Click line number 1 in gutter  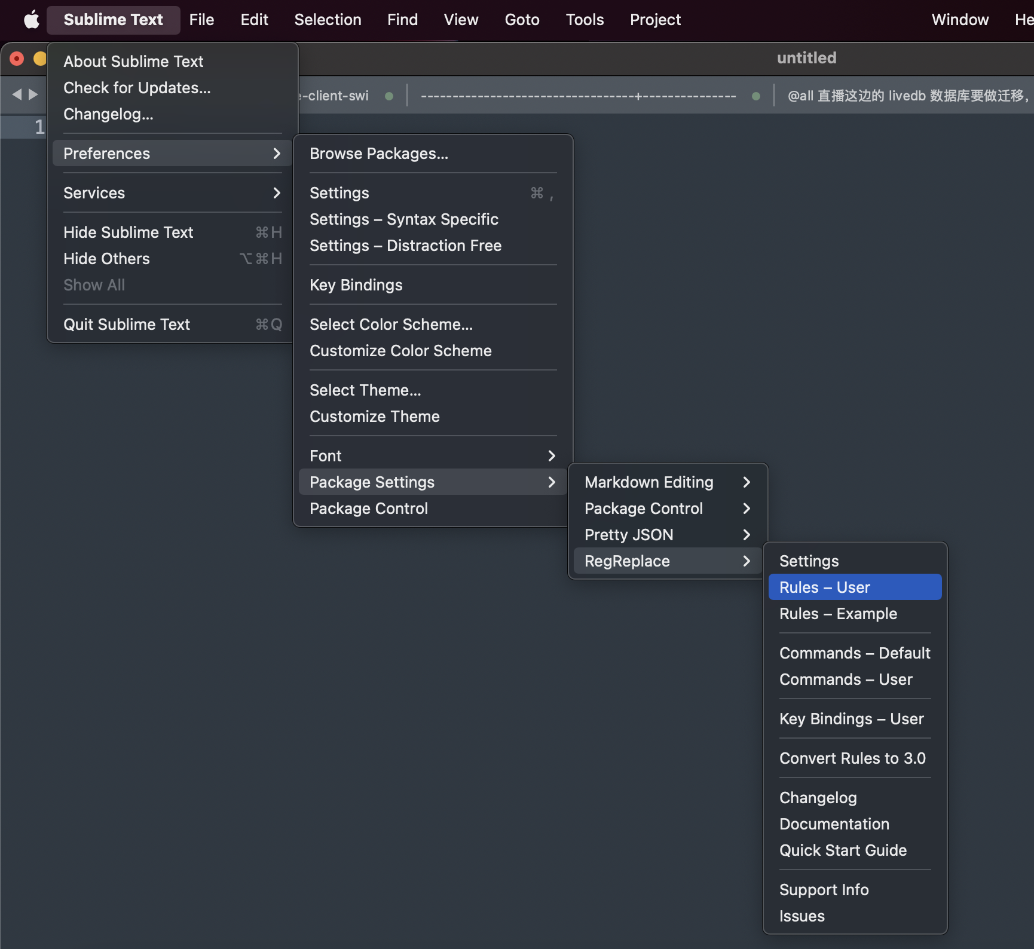(39, 127)
